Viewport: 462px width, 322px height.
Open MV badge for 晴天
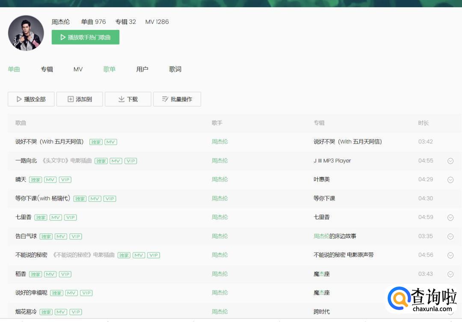(x=50, y=180)
